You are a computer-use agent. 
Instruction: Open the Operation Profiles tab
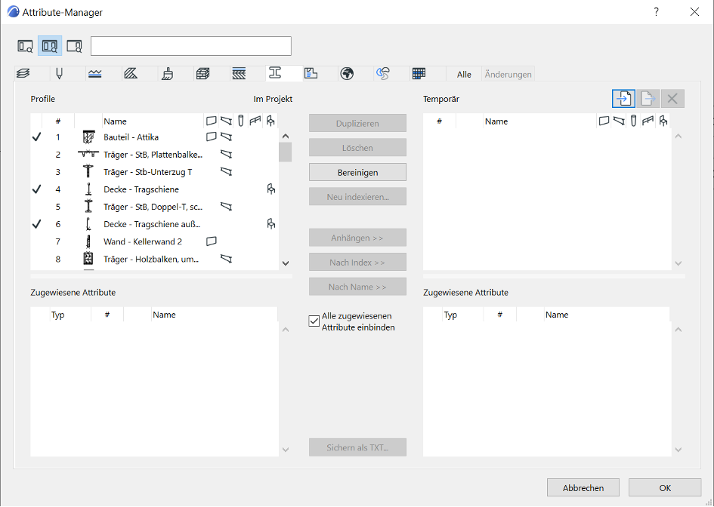383,74
